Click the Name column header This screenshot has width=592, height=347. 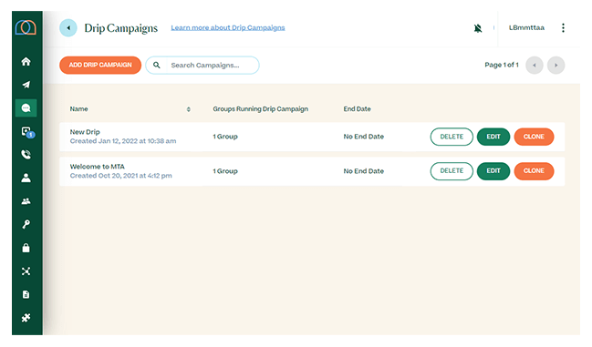click(79, 109)
